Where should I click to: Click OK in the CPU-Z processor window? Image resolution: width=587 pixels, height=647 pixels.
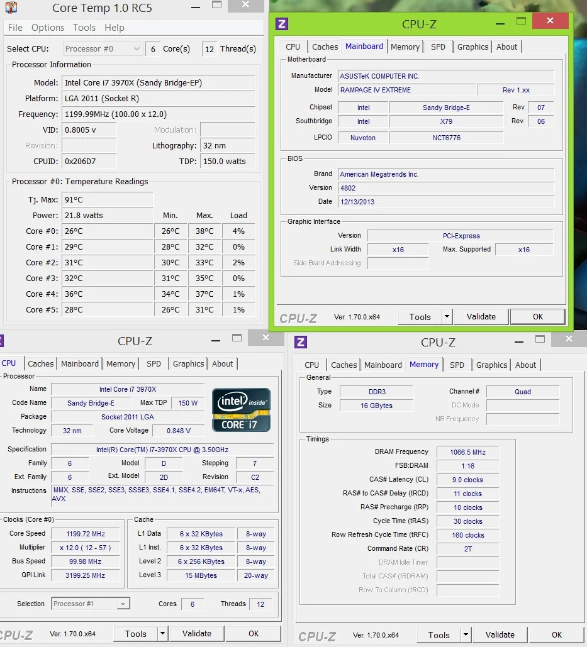click(254, 633)
